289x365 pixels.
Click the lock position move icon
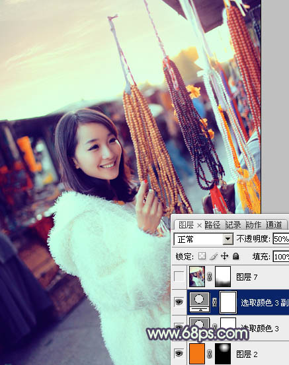point(224,256)
